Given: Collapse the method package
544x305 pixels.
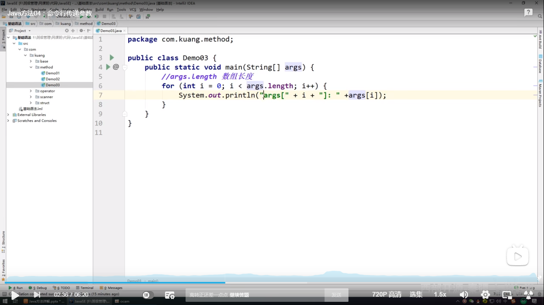Looking at the screenshot, I should (31, 67).
